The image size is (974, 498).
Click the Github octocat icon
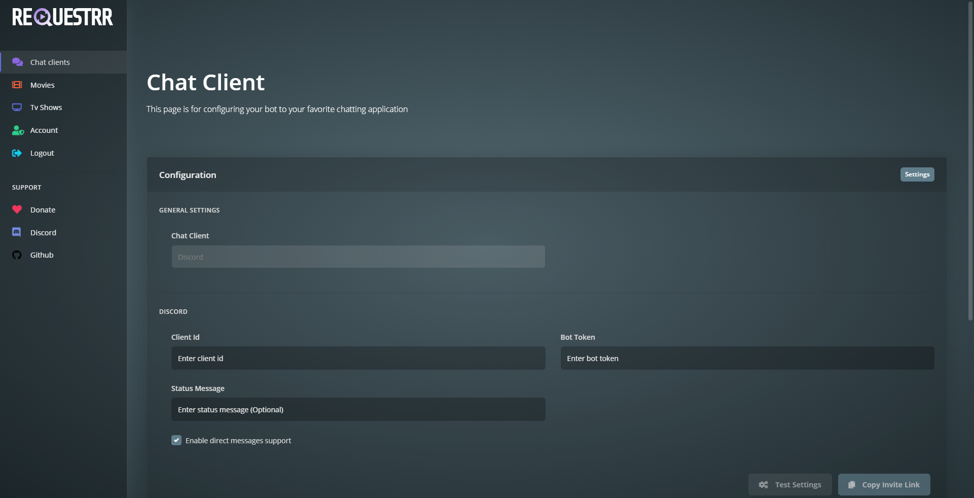pyautogui.click(x=17, y=255)
